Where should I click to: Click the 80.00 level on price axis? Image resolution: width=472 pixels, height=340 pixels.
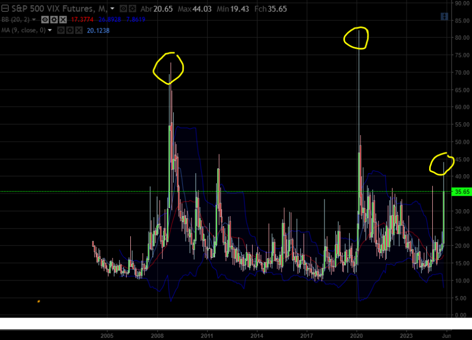pos(462,38)
